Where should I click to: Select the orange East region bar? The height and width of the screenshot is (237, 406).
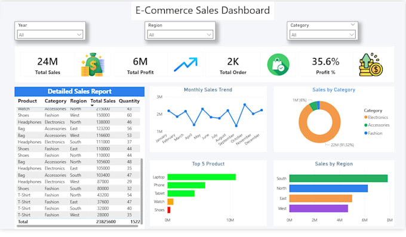[x=321, y=198]
